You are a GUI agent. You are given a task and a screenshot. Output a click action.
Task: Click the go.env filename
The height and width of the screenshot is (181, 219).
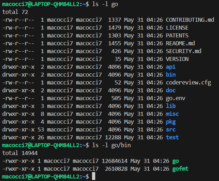[175, 98]
